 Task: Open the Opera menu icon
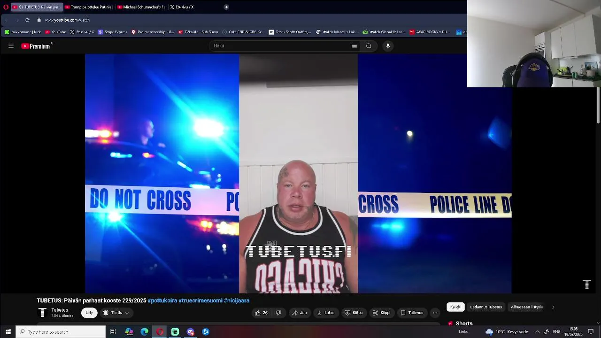pyautogui.click(x=6, y=7)
